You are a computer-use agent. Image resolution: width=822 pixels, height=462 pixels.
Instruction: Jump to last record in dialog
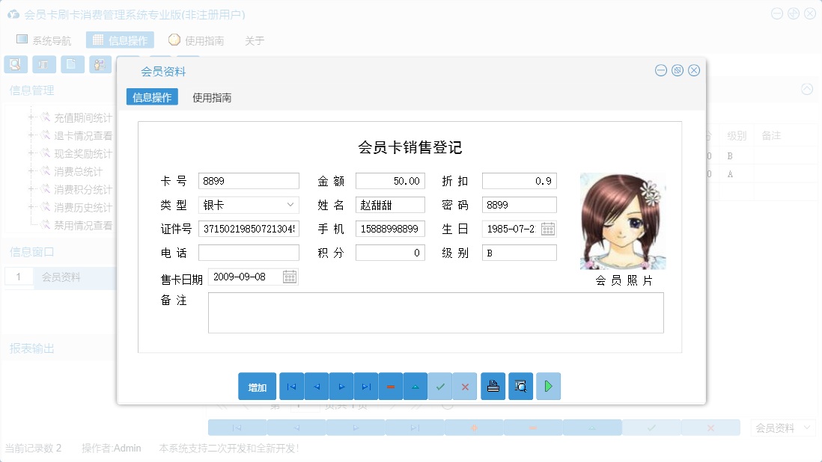[x=366, y=386]
